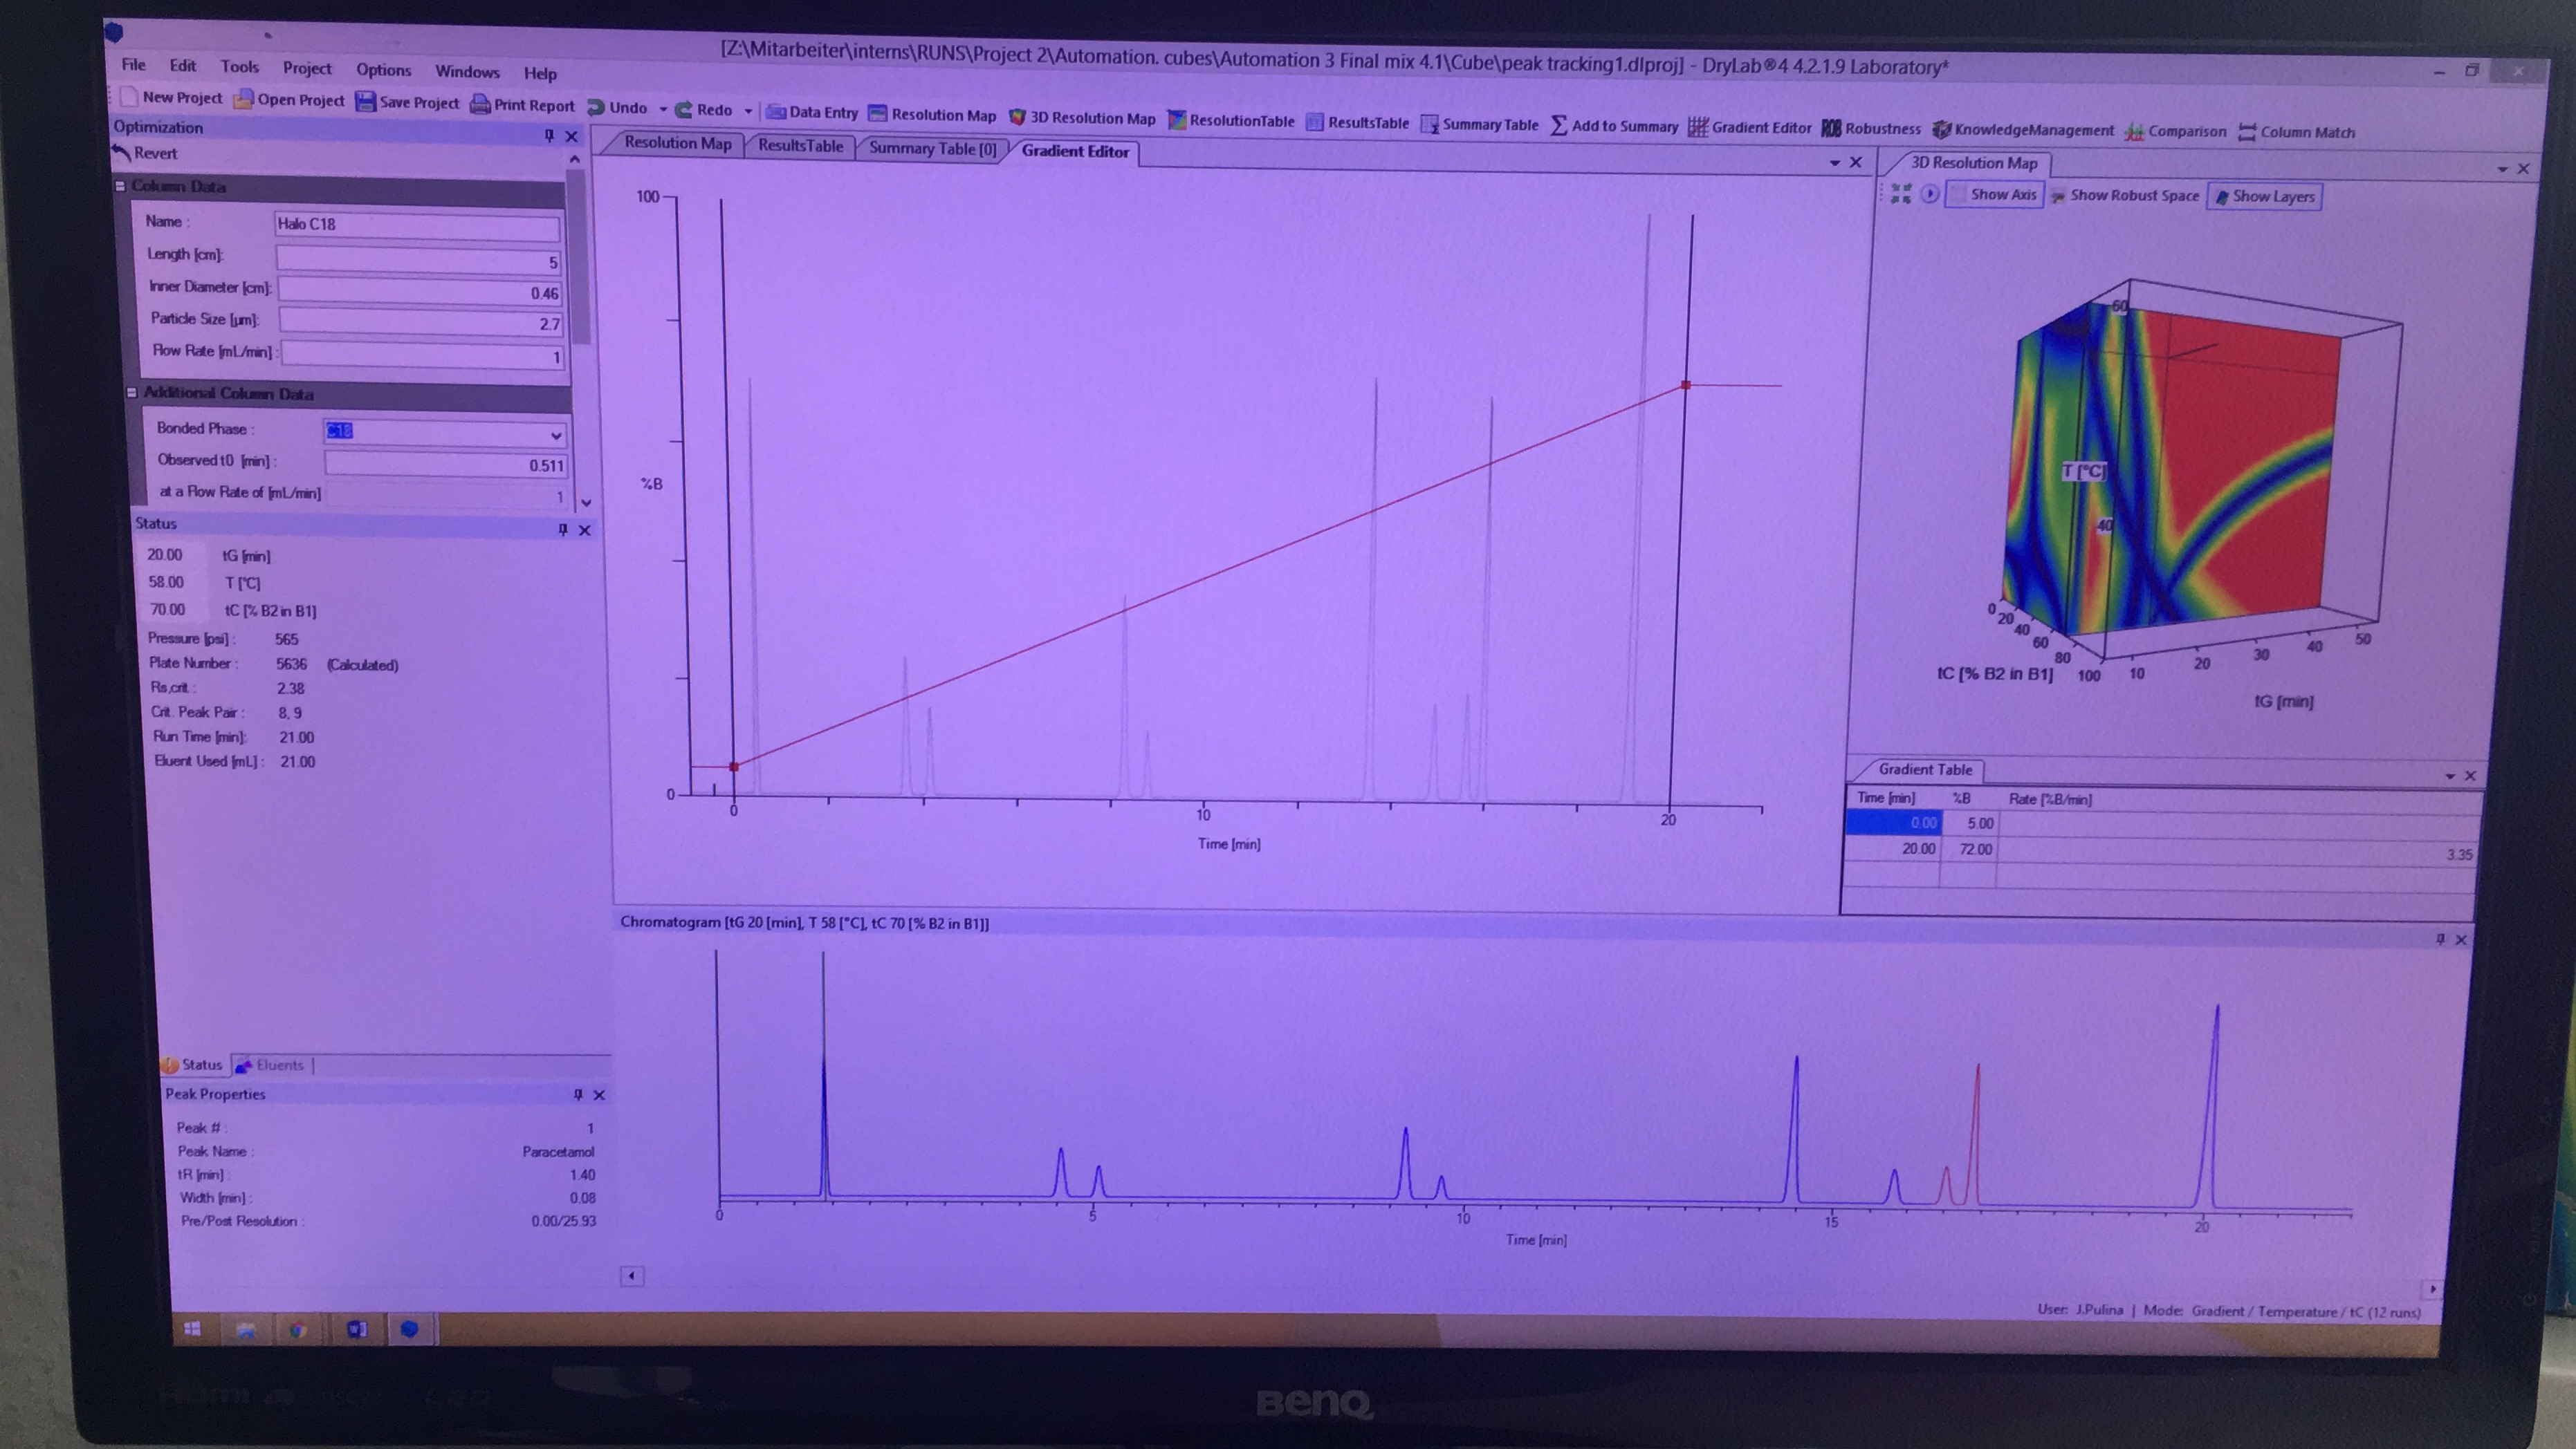
Task: Redo the last undone action
Action: coord(704,110)
